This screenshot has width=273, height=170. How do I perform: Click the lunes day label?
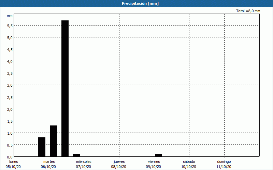[14, 161]
